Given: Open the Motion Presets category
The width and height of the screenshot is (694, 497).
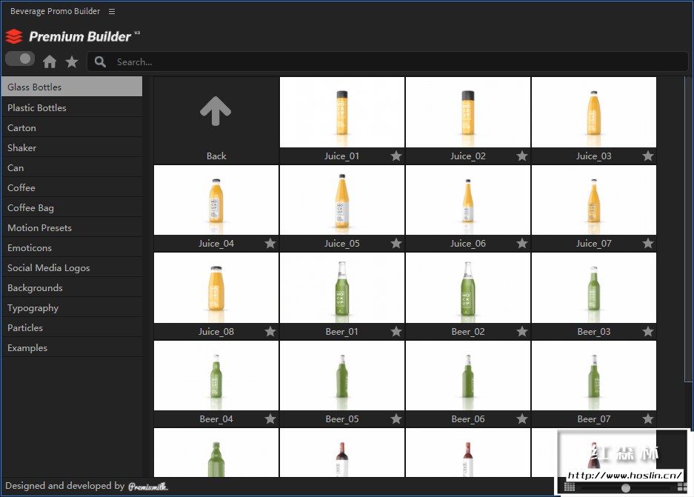Looking at the screenshot, I should tap(72, 227).
